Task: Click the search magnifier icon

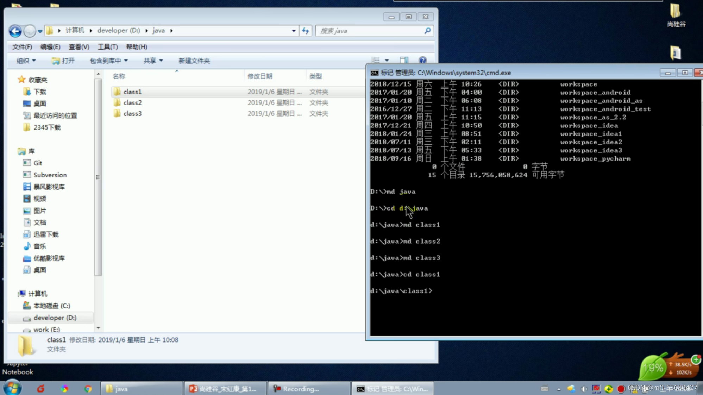Action: [427, 31]
